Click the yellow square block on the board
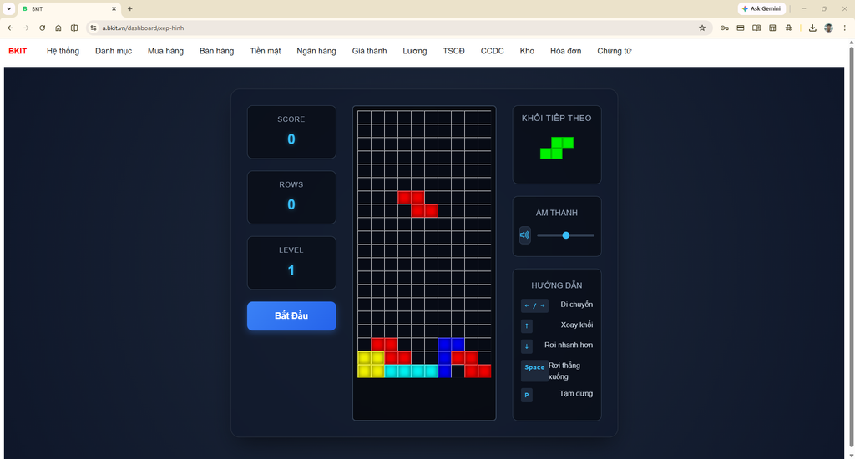The width and height of the screenshot is (855, 459). click(x=371, y=364)
